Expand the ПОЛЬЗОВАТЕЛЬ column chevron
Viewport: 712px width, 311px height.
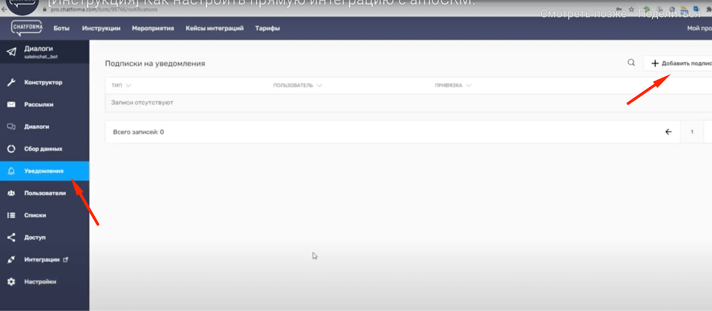tap(319, 85)
